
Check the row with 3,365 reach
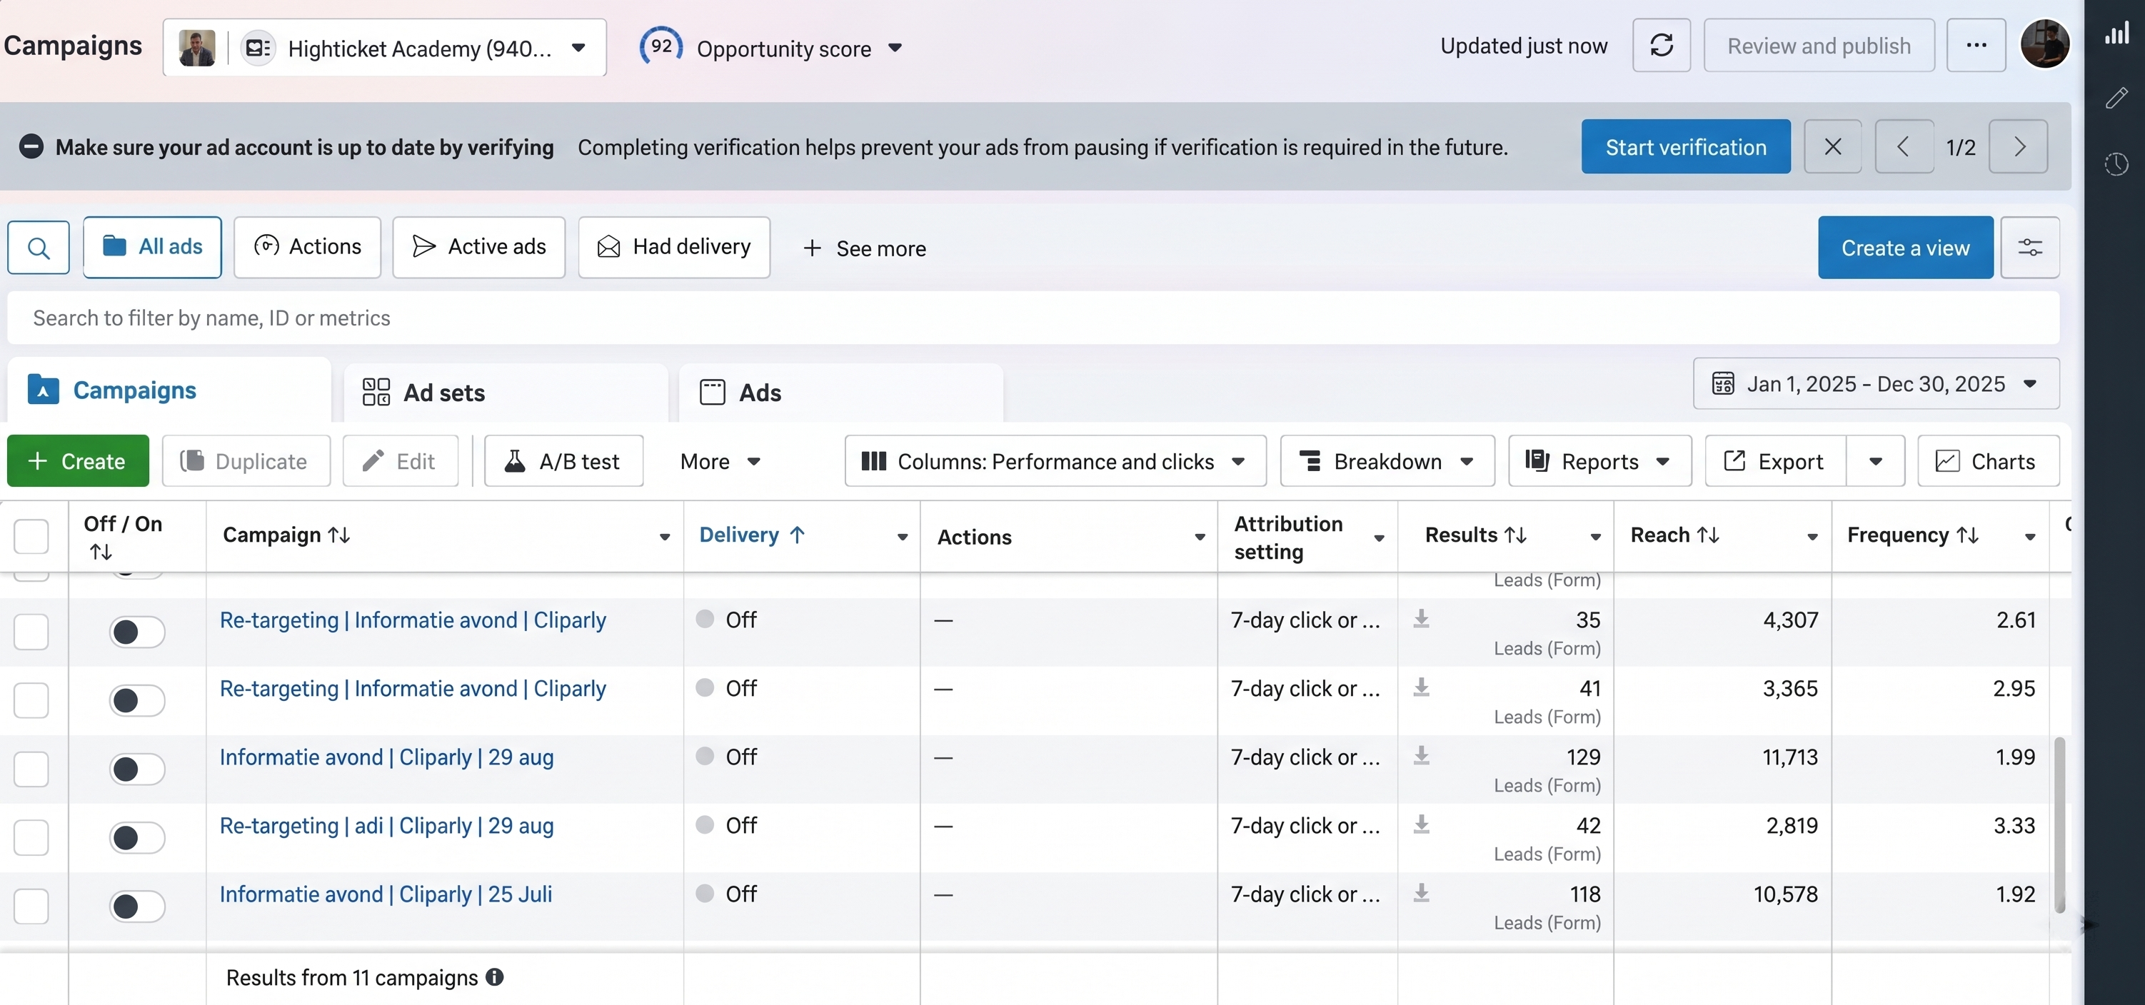(31, 700)
